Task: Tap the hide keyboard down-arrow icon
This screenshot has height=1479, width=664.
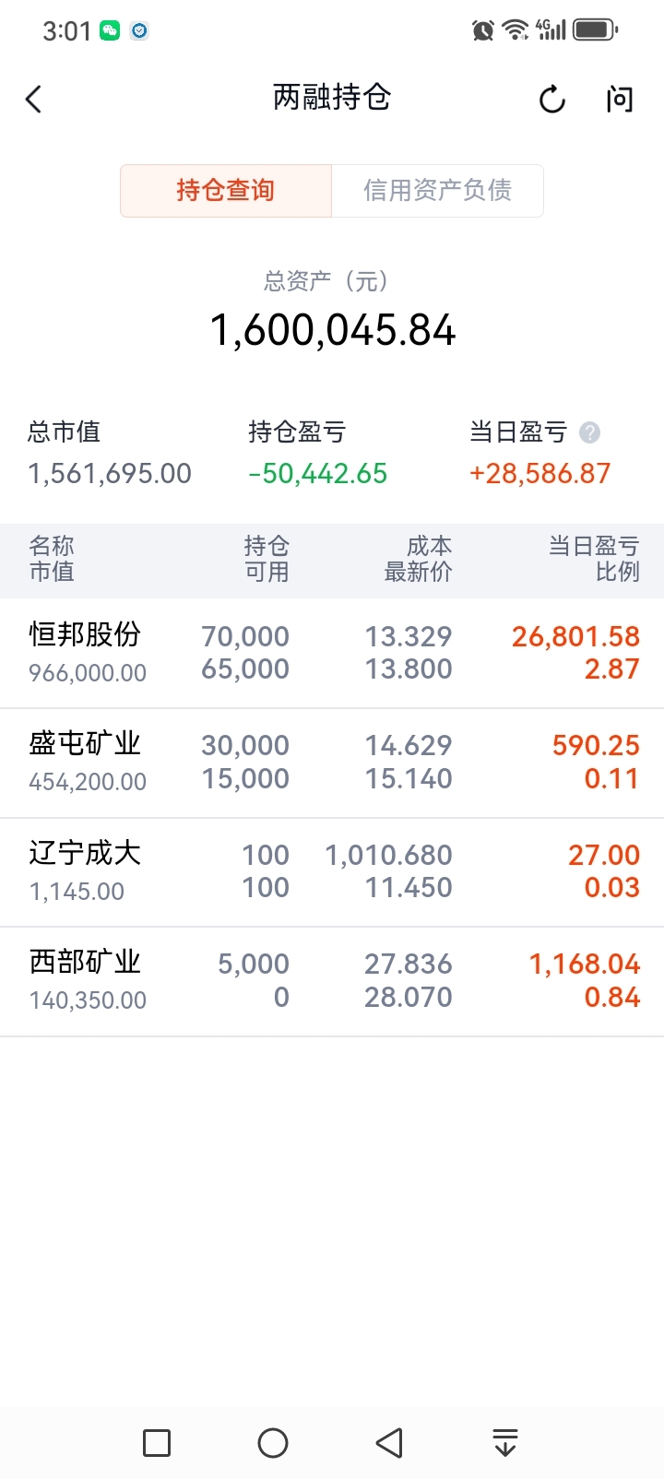Action: point(504,1442)
